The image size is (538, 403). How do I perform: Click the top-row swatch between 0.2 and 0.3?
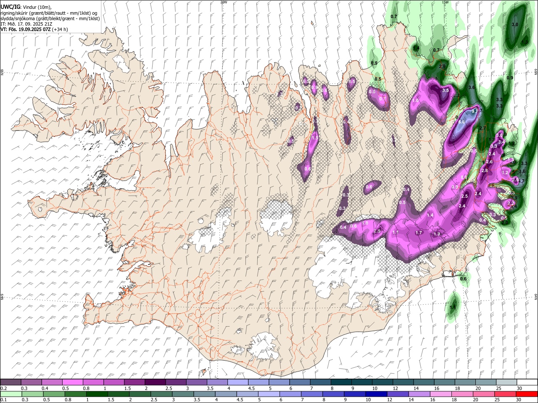(11, 382)
